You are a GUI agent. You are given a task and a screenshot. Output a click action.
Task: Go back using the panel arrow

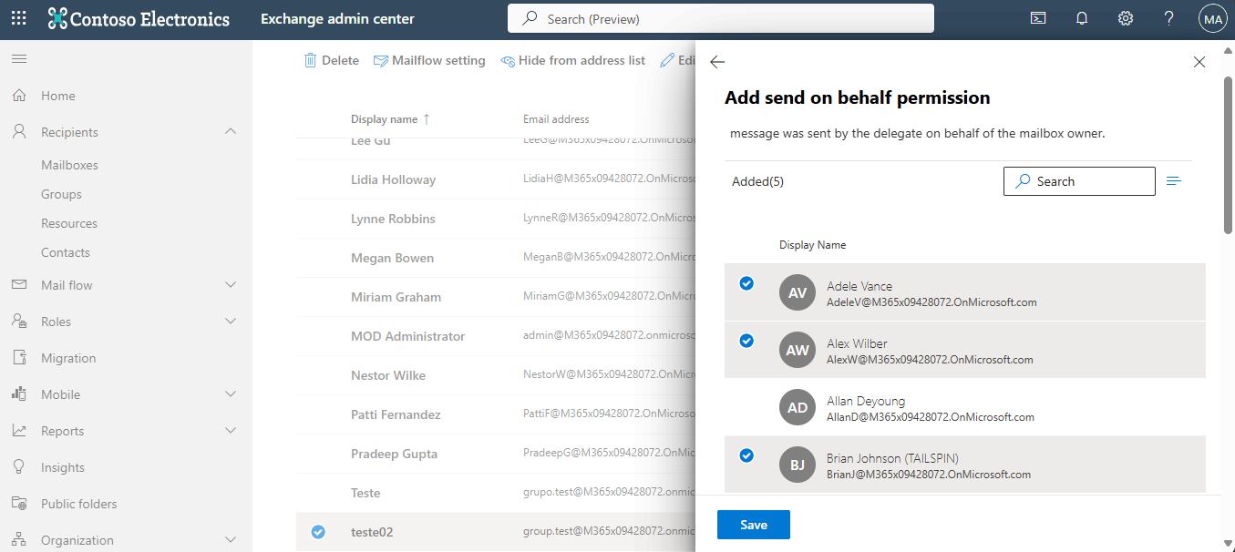click(717, 62)
